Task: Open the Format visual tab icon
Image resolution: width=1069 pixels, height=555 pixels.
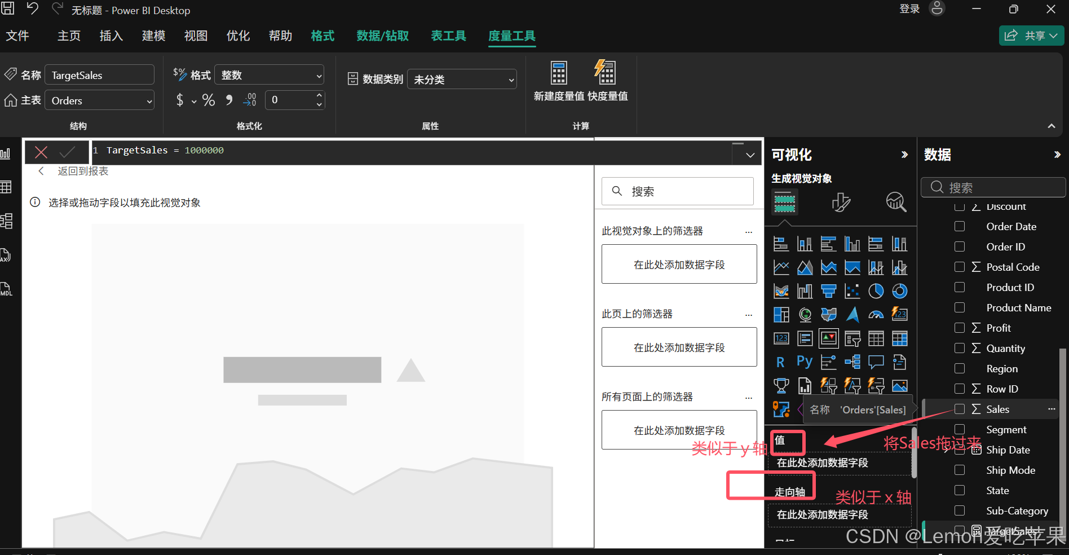Action: tap(841, 202)
